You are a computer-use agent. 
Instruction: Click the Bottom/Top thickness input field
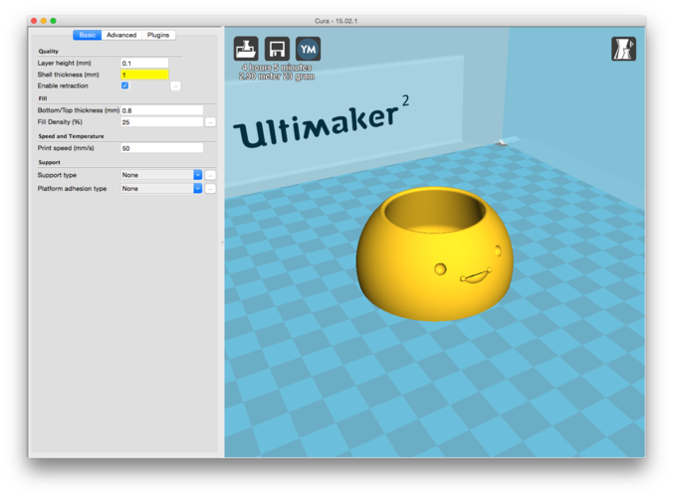point(162,110)
